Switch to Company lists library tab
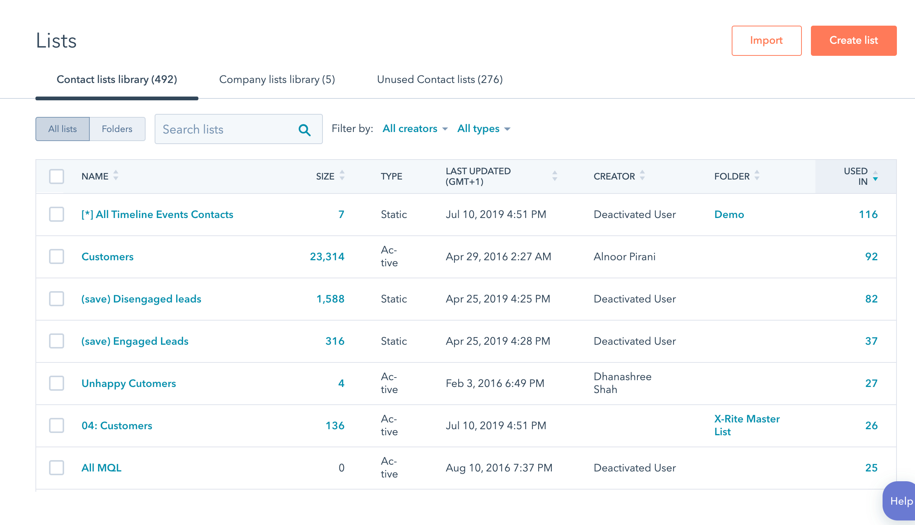The image size is (915, 525). tap(276, 80)
